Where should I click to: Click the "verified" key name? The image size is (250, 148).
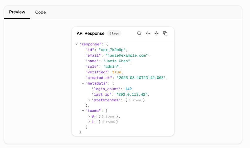[97, 72]
